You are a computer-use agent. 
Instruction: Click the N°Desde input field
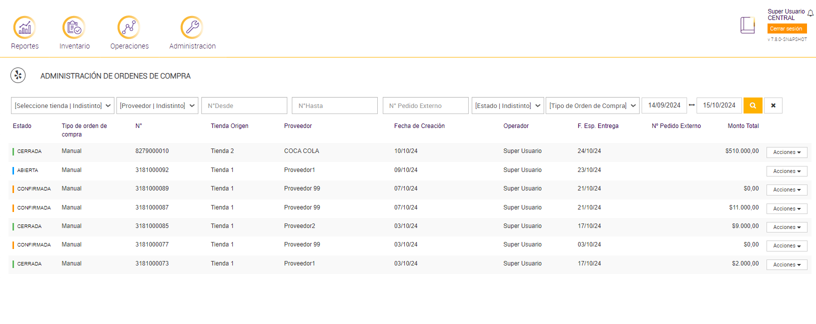[x=244, y=105]
